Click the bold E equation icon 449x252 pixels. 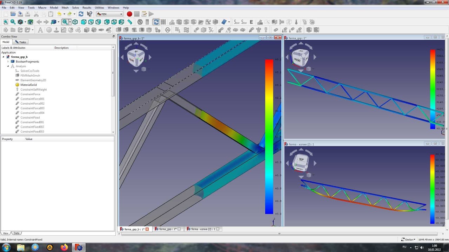tap(251, 22)
